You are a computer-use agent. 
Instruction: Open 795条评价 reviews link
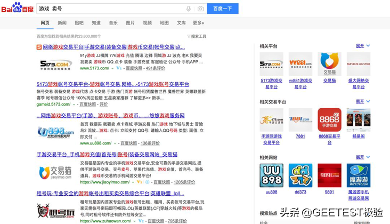tap(177, 221)
